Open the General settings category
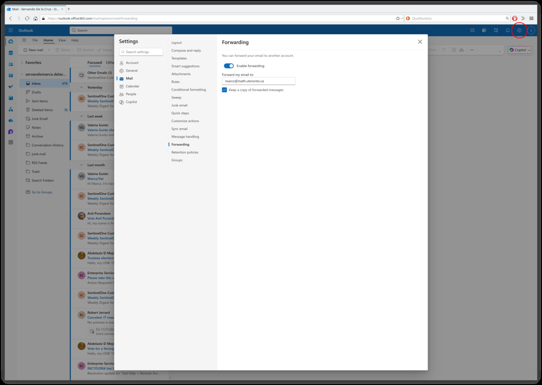542x385 pixels. tap(131, 71)
